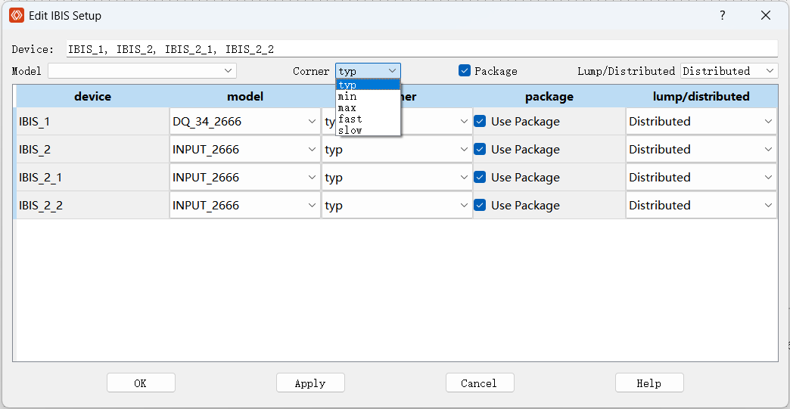Click the Device input field
This screenshot has height=409, width=790.
[421, 49]
